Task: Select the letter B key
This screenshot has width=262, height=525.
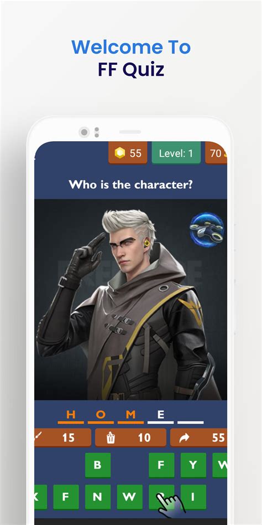Action: 98,465
